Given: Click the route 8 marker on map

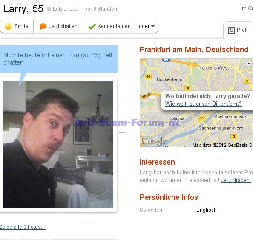Looking at the screenshot, I should click(x=188, y=89).
